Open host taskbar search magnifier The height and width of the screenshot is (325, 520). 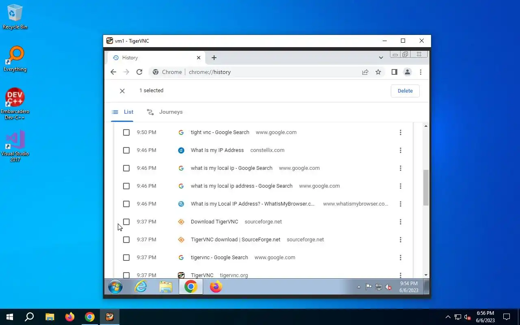pyautogui.click(x=29, y=317)
